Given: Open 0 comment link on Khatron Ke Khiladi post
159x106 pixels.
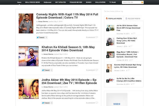Looking at the screenshot, I should tap(90, 70).
